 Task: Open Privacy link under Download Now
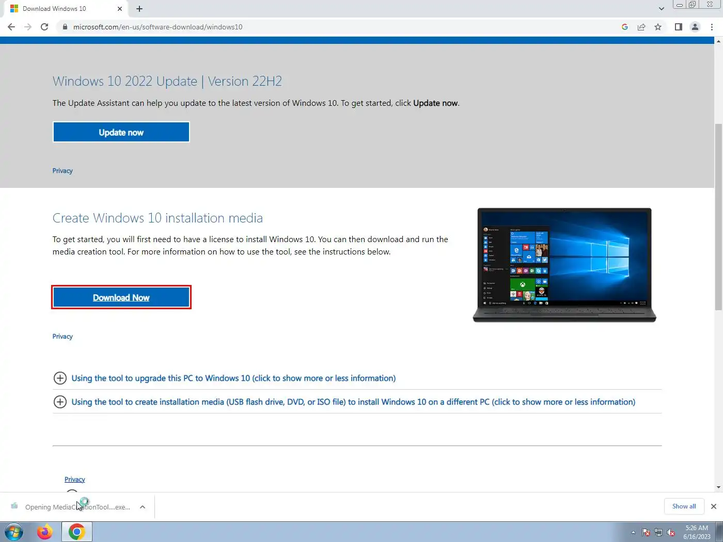[62, 337]
